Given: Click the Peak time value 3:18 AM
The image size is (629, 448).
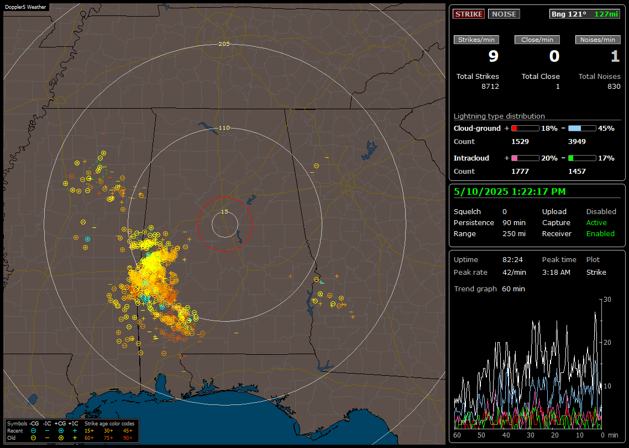Looking at the screenshot, I should tap(556, 272).
